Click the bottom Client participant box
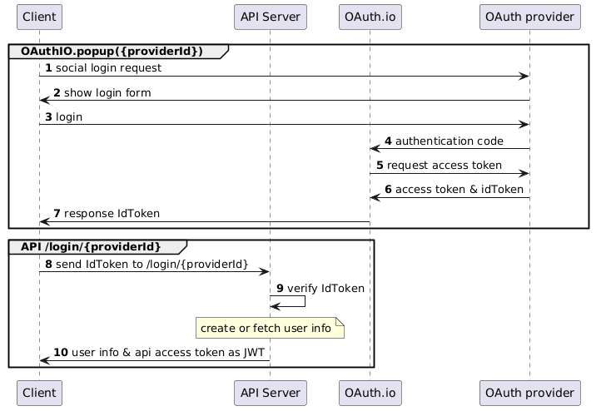This screenshot has height=411, width=601. click(39, 393)
